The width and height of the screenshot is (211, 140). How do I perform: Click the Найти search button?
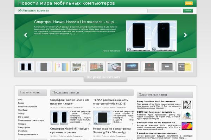[188, 10]
